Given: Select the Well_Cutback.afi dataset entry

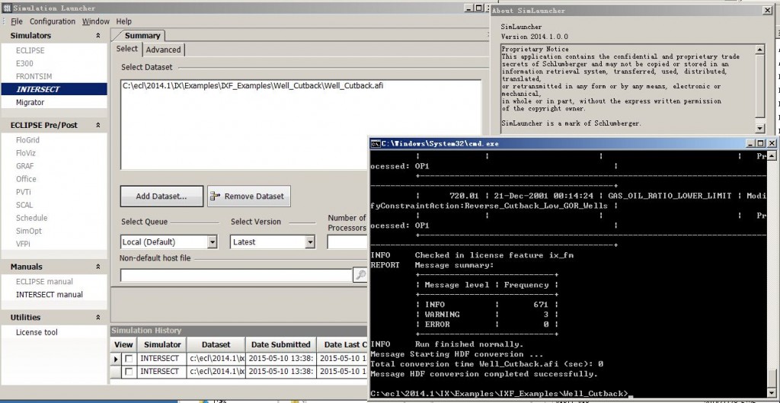Looking at the screenshot, I should tap(253, 85).
